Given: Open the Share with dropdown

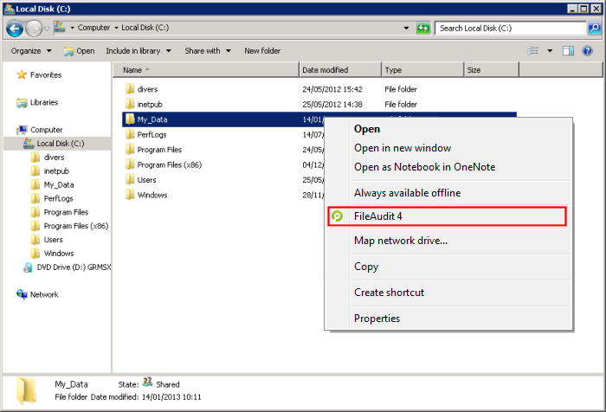Looking at the screenshot, I should click(207, 51).
